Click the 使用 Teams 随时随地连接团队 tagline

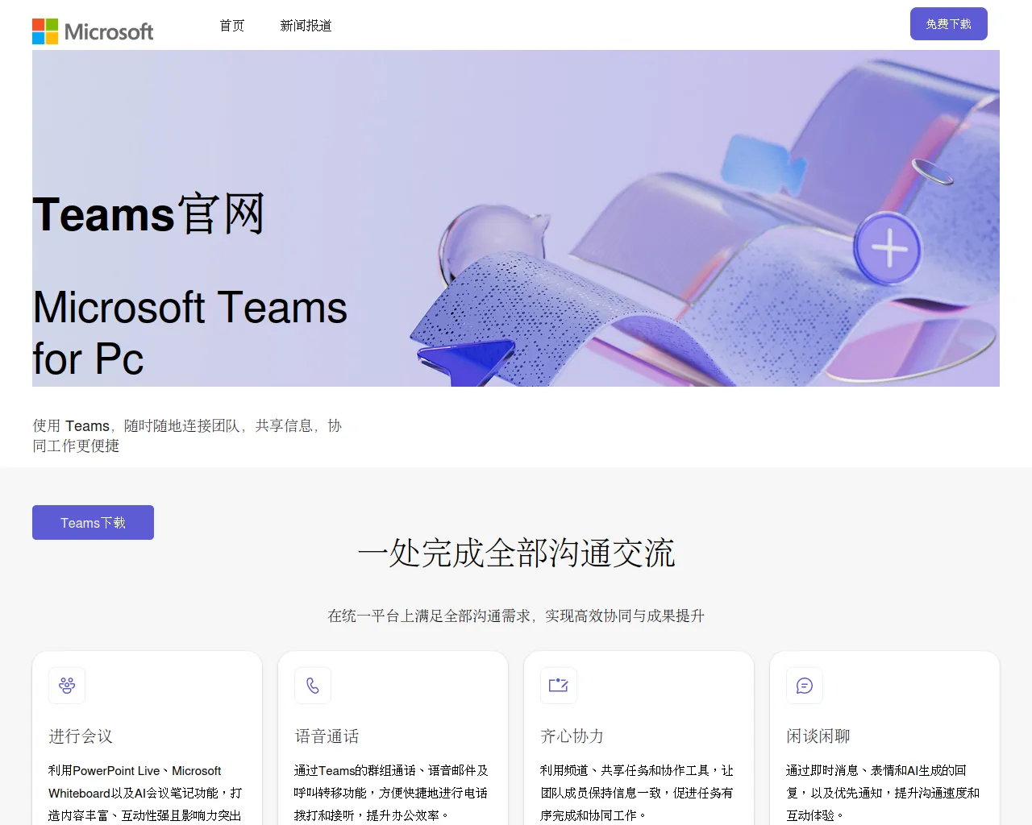pyautogui.click(x=187, y=436)
